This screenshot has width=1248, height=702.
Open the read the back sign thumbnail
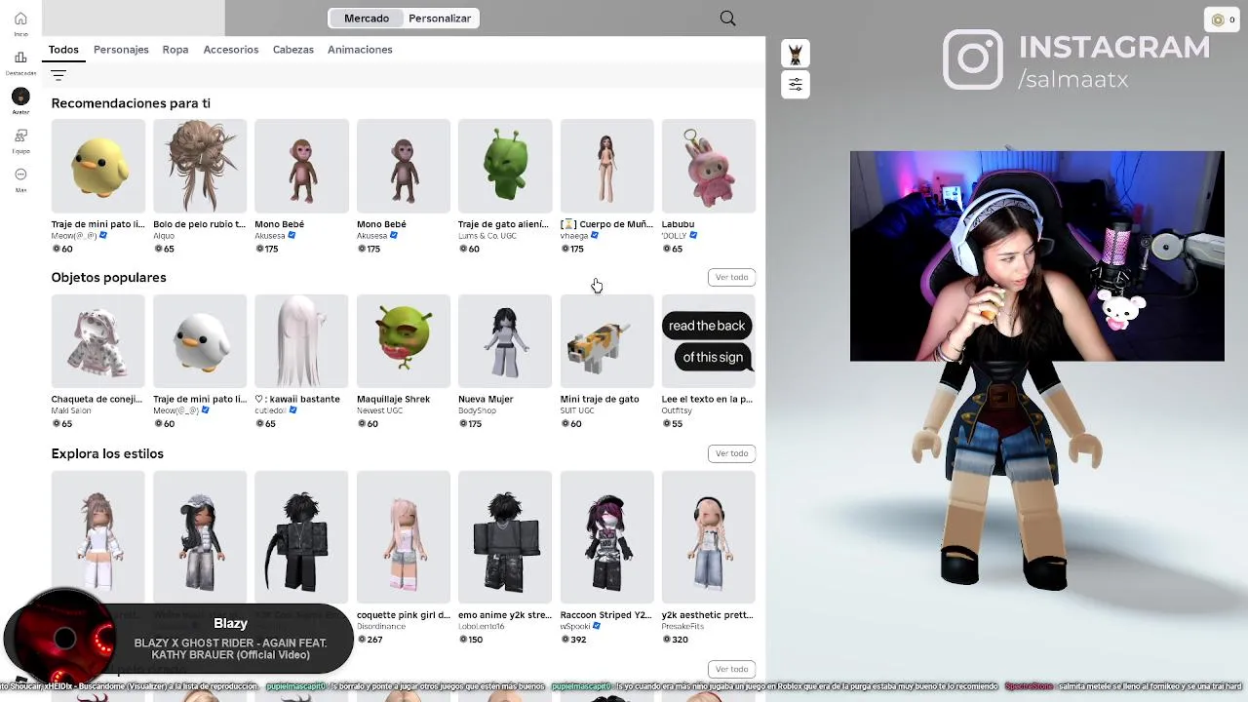(x=709, y=341)
